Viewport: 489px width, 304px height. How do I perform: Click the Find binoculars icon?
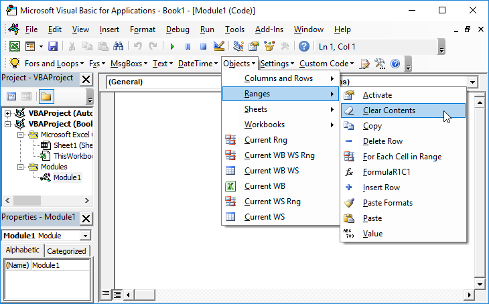pyautogui.click(x=118, y=46)
